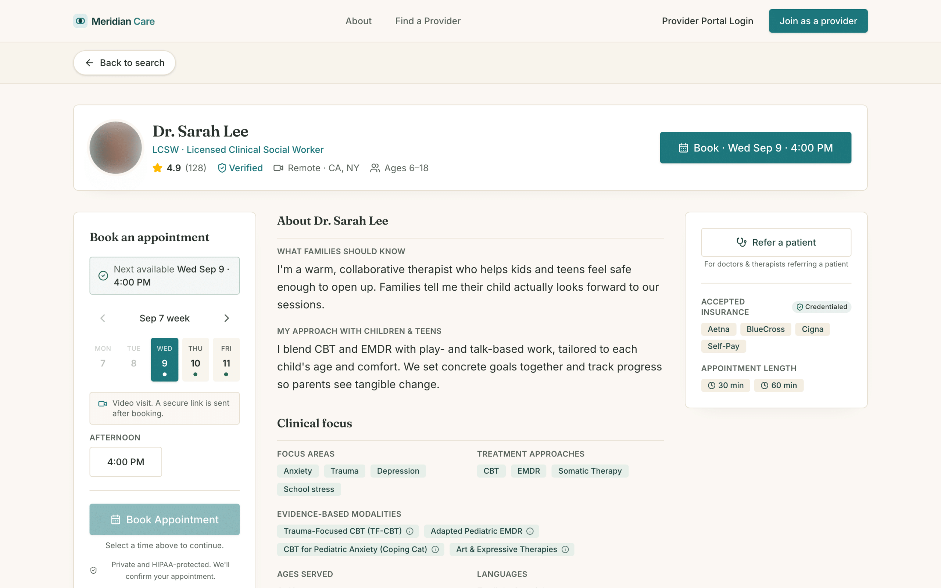Click Dr. Sarah Lee's profile photo
Image resolution: width=941 pixels, height=588 pixels.
(115, 148)
